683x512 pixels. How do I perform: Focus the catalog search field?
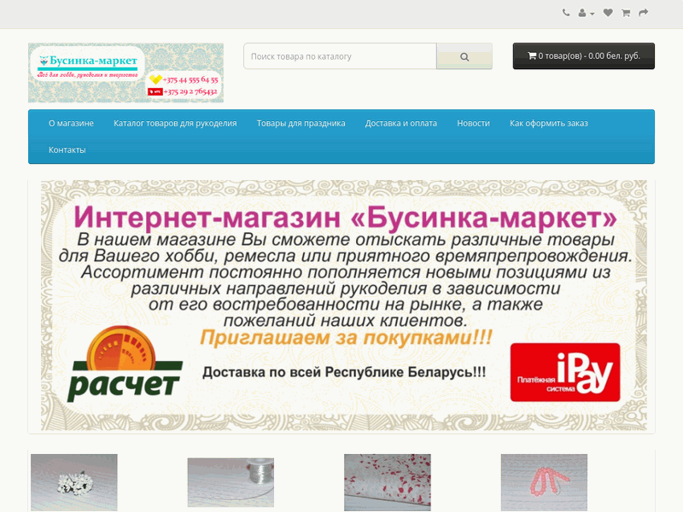pos(340,56)
